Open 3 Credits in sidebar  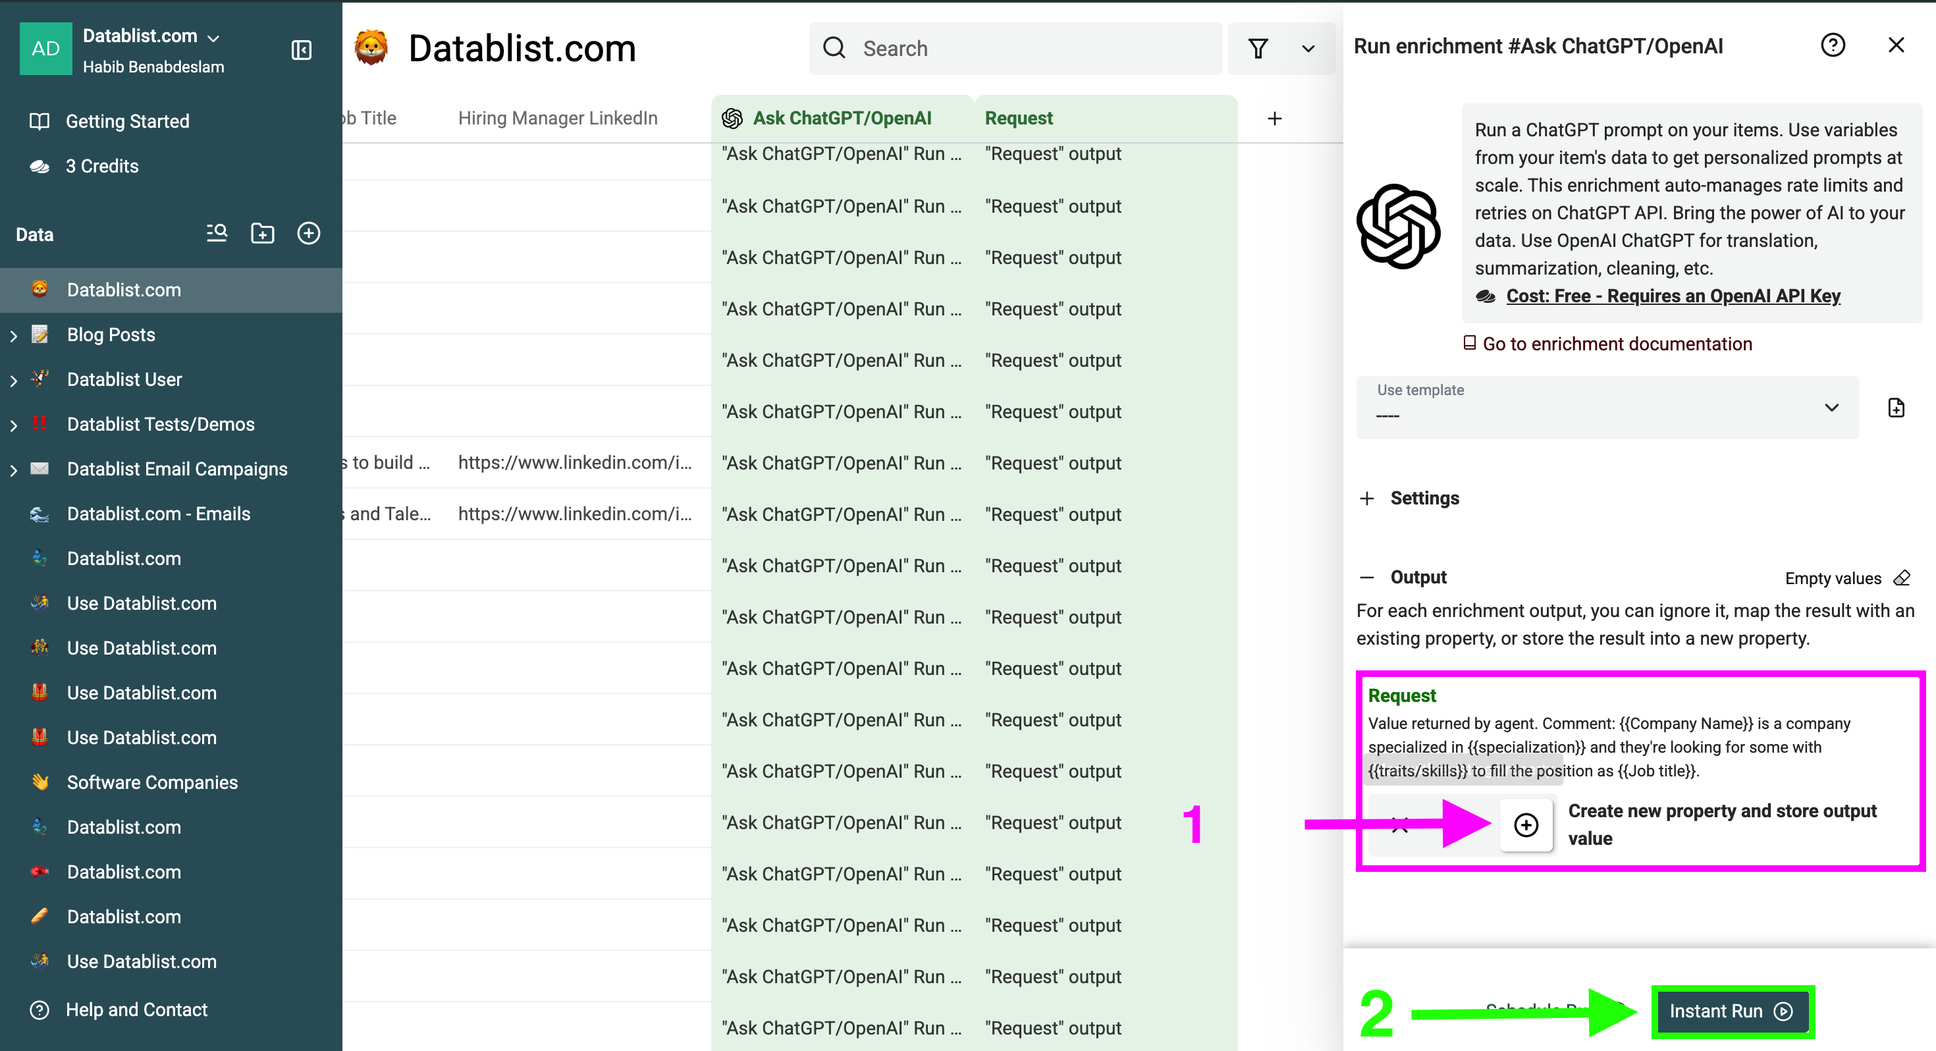point(102,166)
